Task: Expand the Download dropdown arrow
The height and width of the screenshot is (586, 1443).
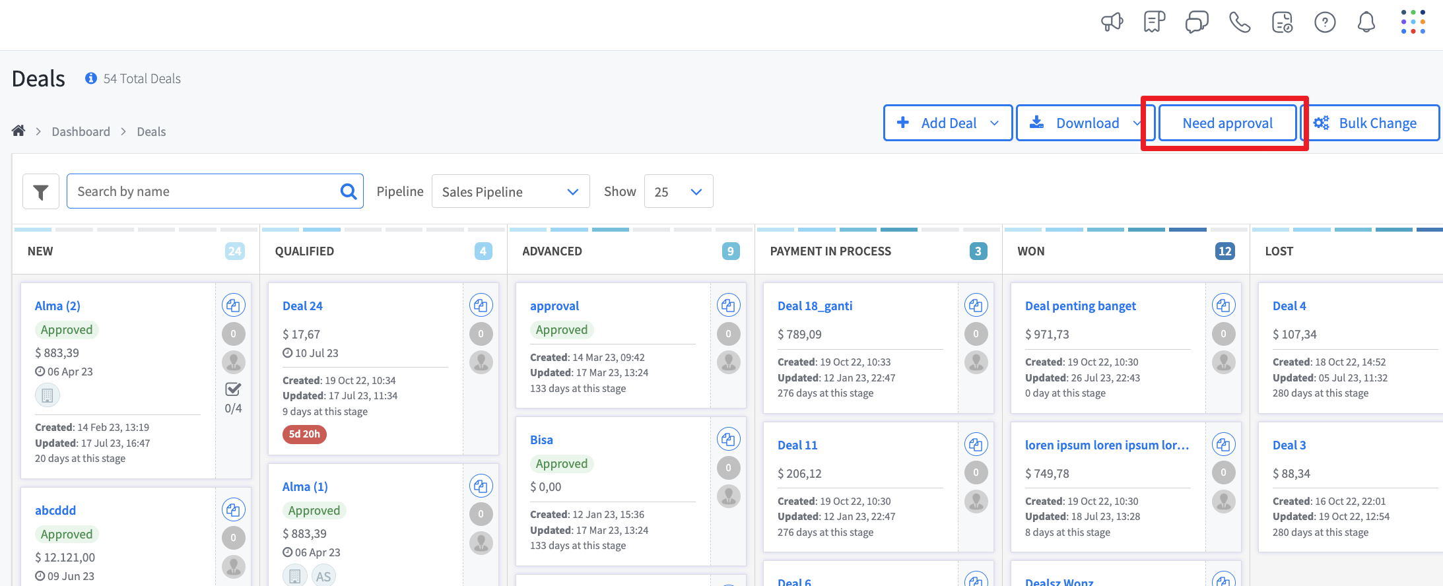Action: [1137, 123]
